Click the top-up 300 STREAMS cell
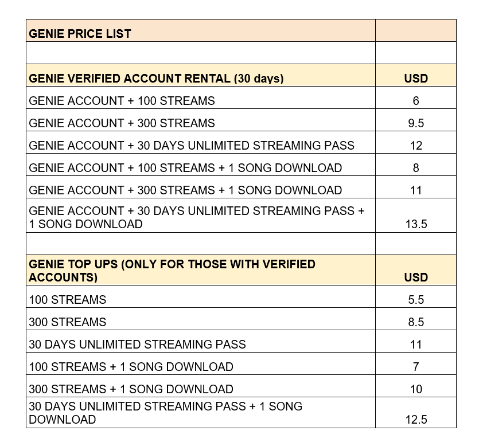 point(68,322)
